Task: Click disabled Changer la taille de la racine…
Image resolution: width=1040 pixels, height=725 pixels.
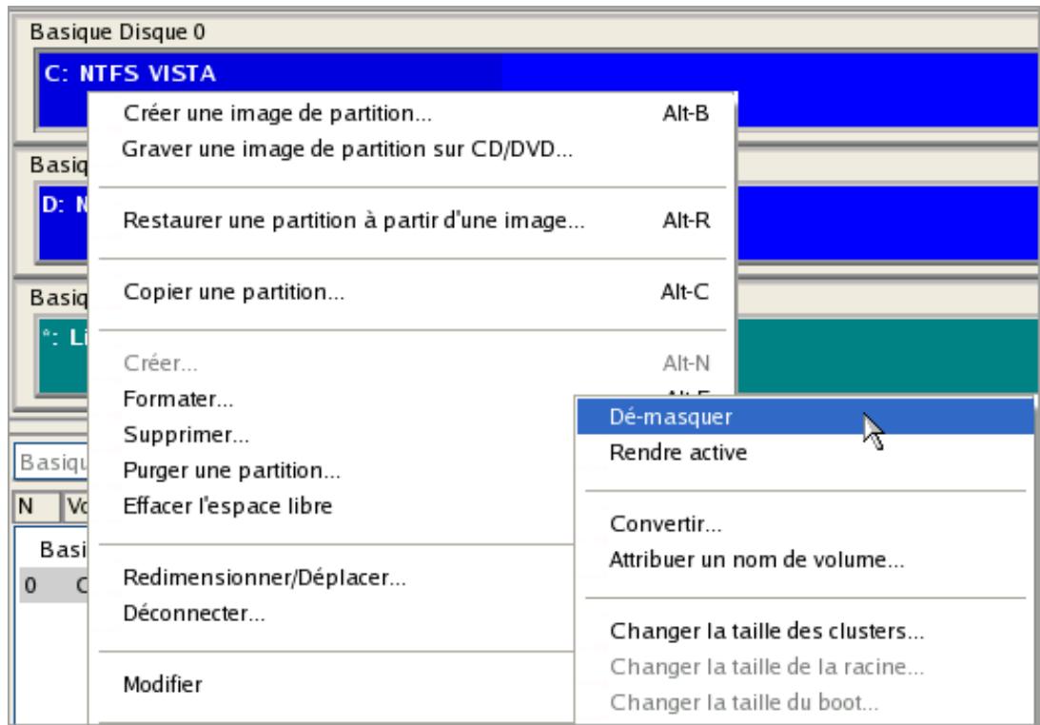Action: point(805,667)
